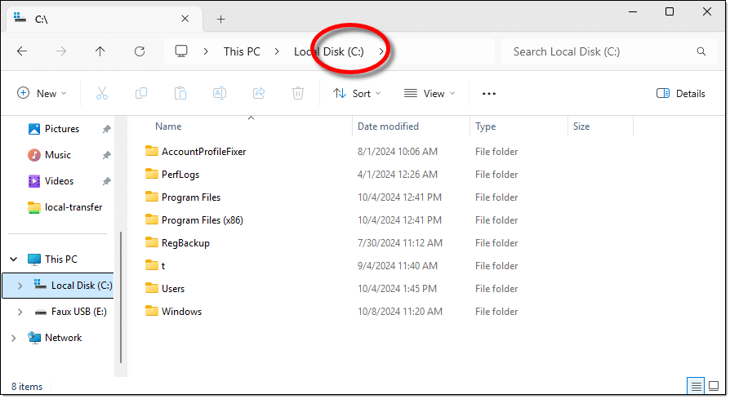Navigate back with the back arrow

[x=22, y=51]
